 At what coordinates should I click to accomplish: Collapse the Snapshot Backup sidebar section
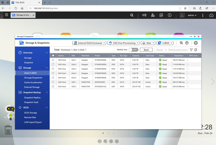point(47,92)
